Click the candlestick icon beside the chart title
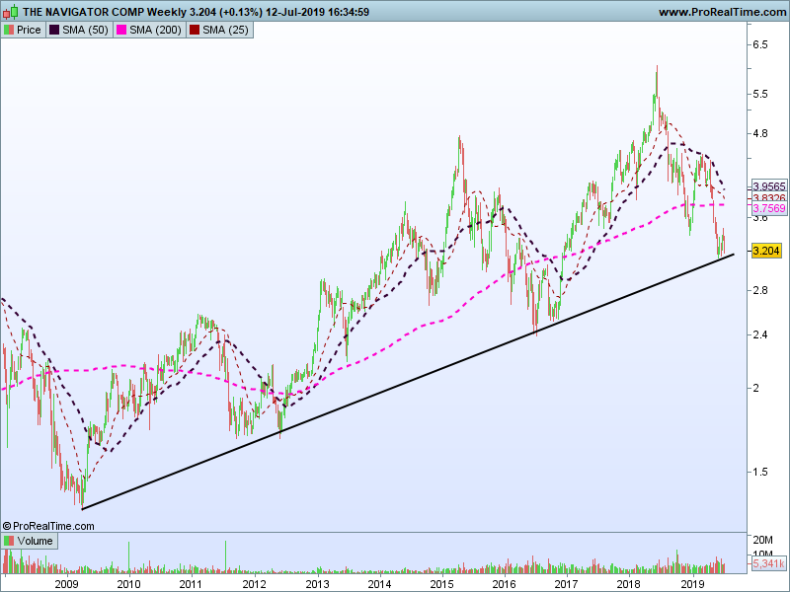This screenshot has height=592, width=790. pyautogui.click(x=11, y=11)
